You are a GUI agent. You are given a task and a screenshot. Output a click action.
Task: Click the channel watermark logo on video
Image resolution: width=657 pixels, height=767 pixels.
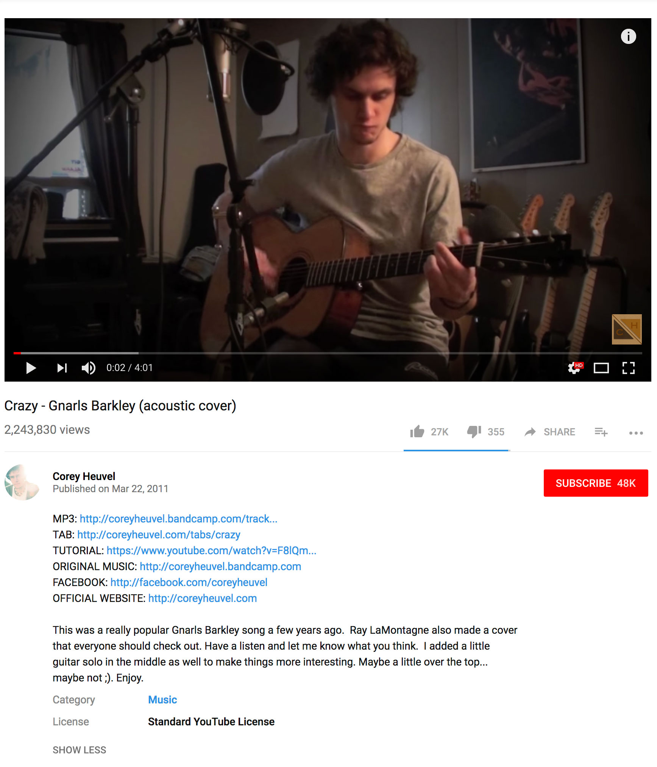[627, 329]
